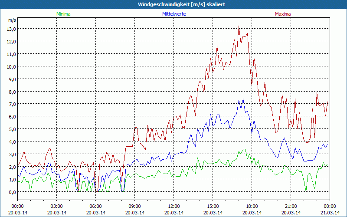The image size is (347, 217).
Task: Select the 5,0 y-axis tick label
Action: tap(11, 129)
